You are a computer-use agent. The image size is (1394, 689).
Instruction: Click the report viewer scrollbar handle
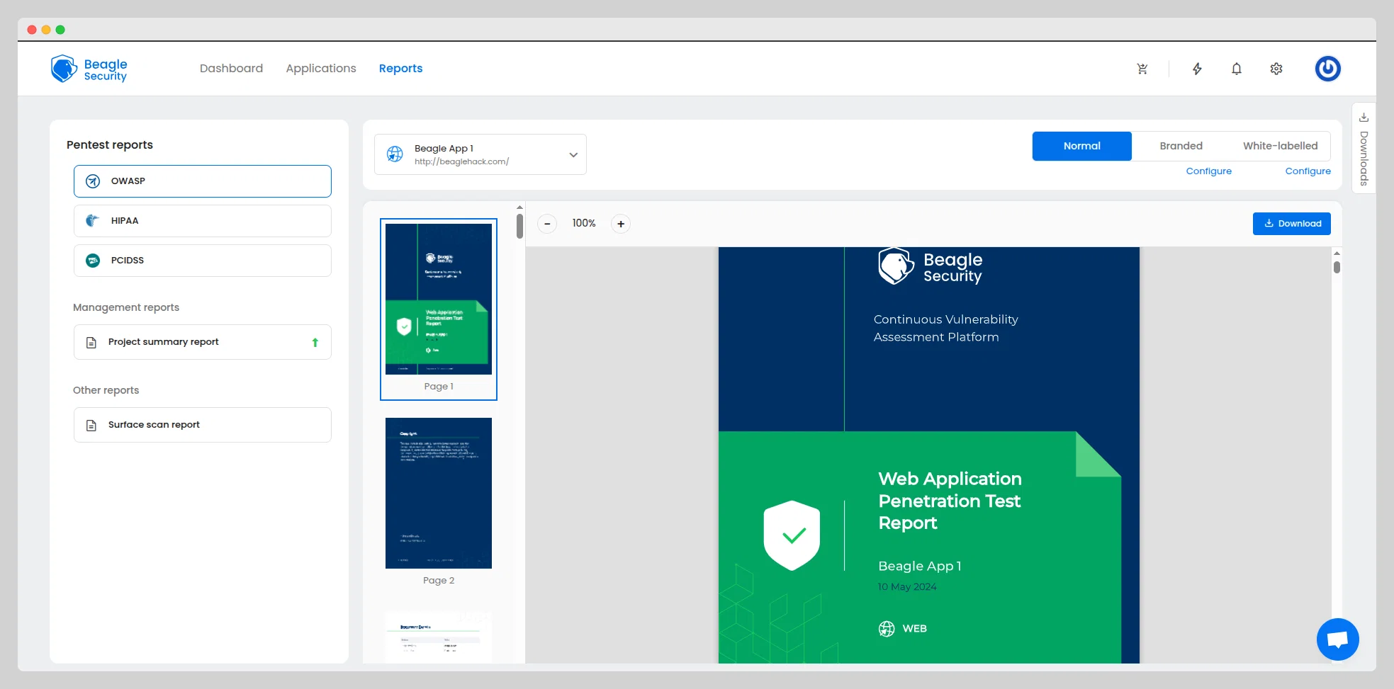1337,267
